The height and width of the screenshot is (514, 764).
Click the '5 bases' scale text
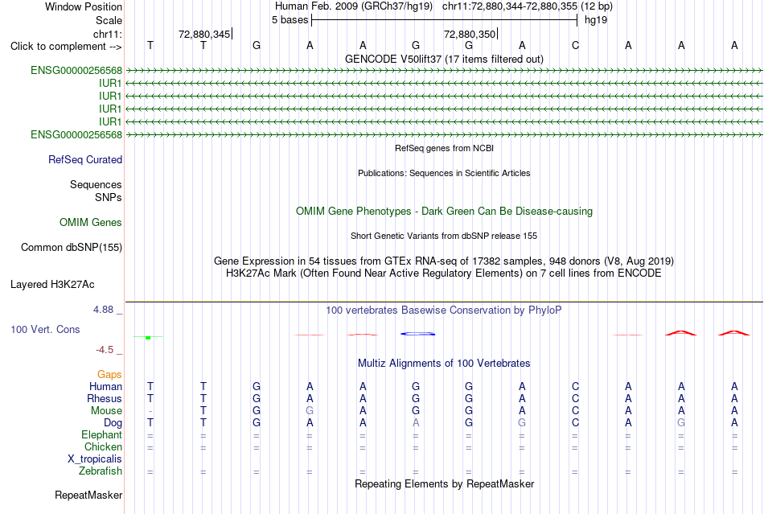290,20
